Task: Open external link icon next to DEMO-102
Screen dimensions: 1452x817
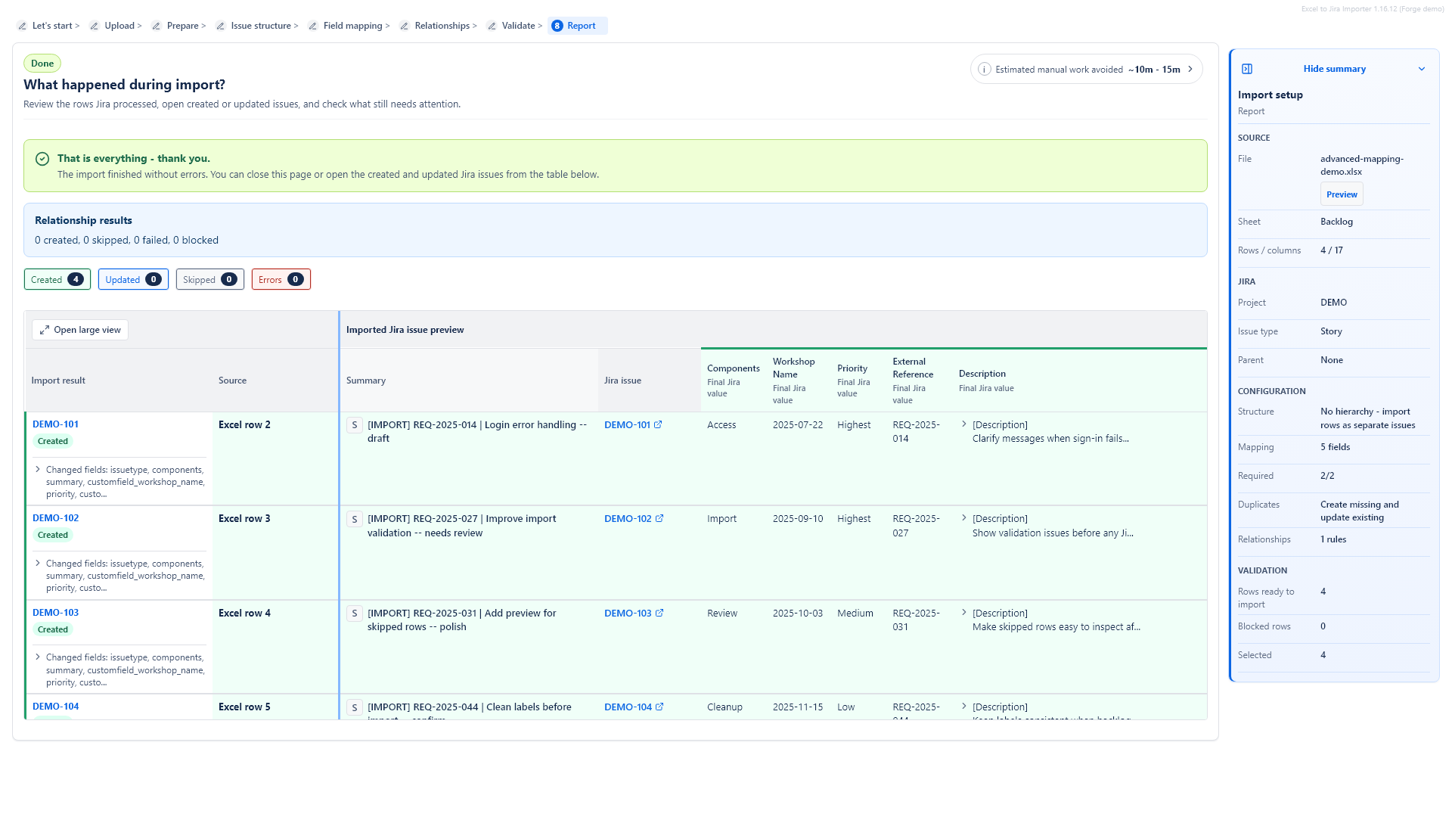Action: click(659, 519)
